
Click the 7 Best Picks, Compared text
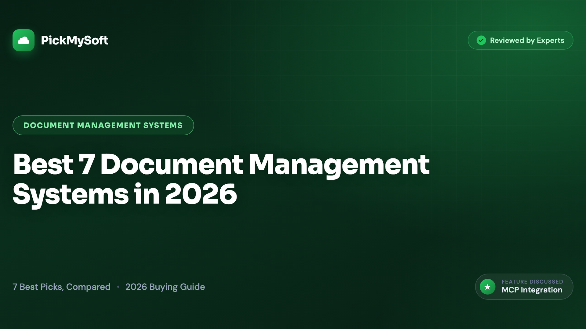61,287
